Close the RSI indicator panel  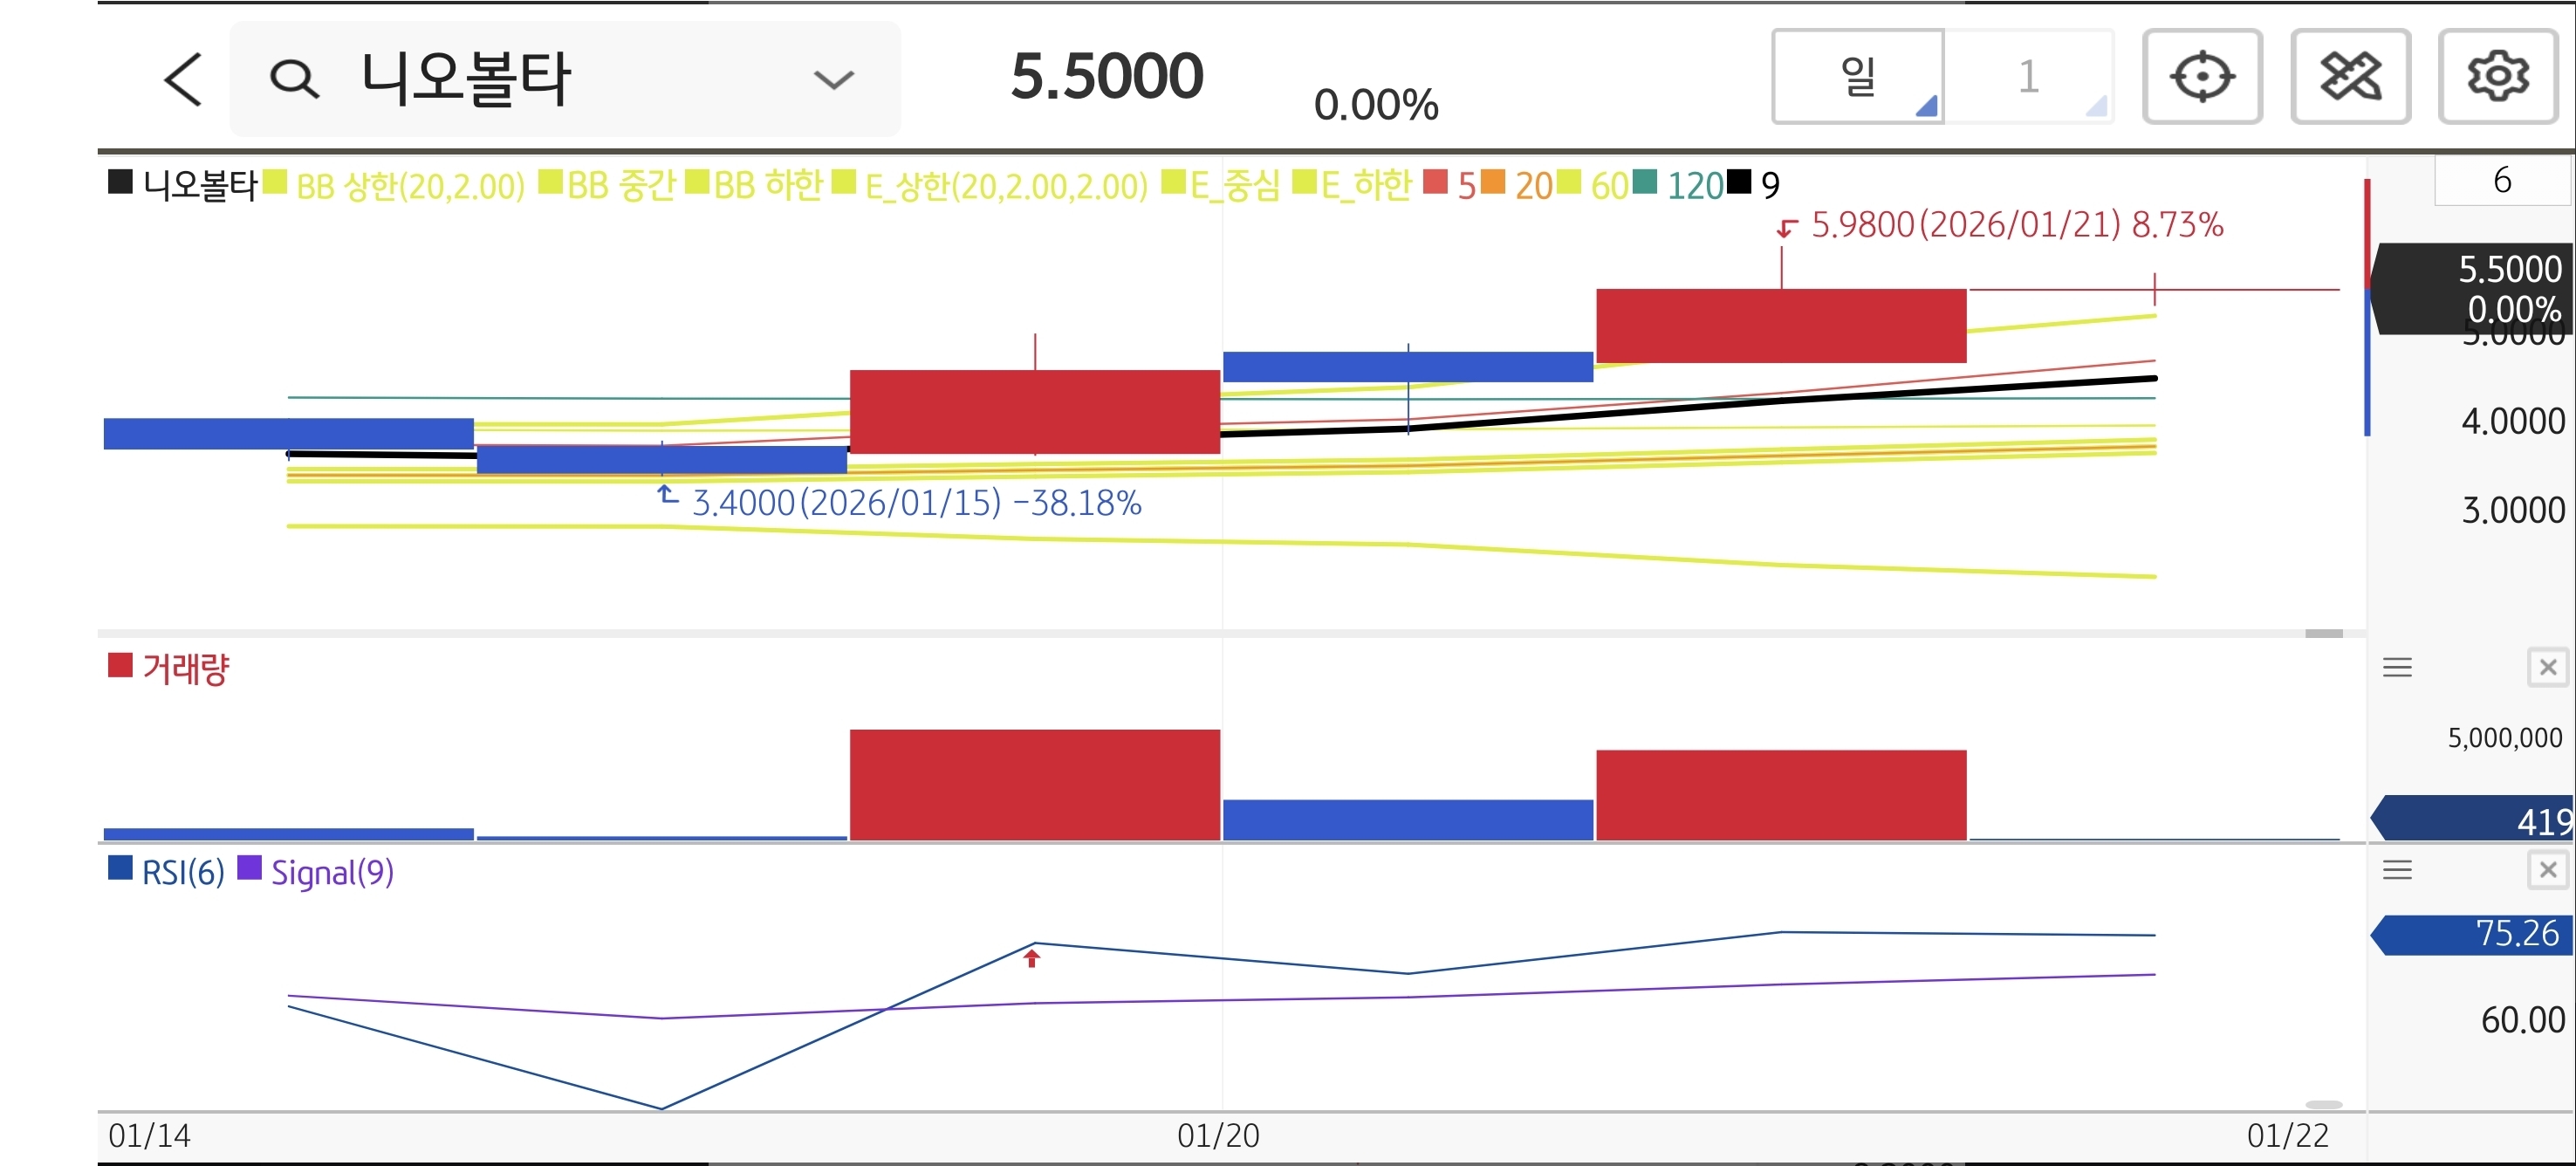[2547, 870]
